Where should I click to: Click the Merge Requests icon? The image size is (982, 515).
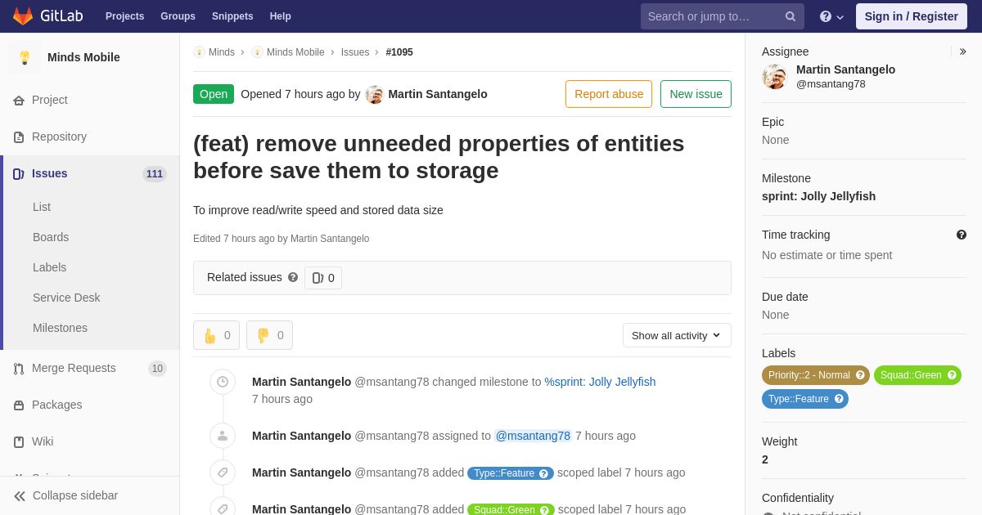[19, 369]
